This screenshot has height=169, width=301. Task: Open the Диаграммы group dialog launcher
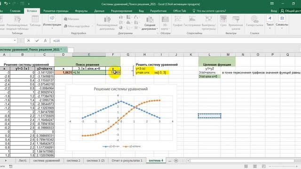[x=158, y=33]
